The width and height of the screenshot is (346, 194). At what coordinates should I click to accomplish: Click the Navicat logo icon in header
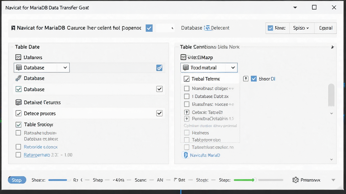[13, 28]
